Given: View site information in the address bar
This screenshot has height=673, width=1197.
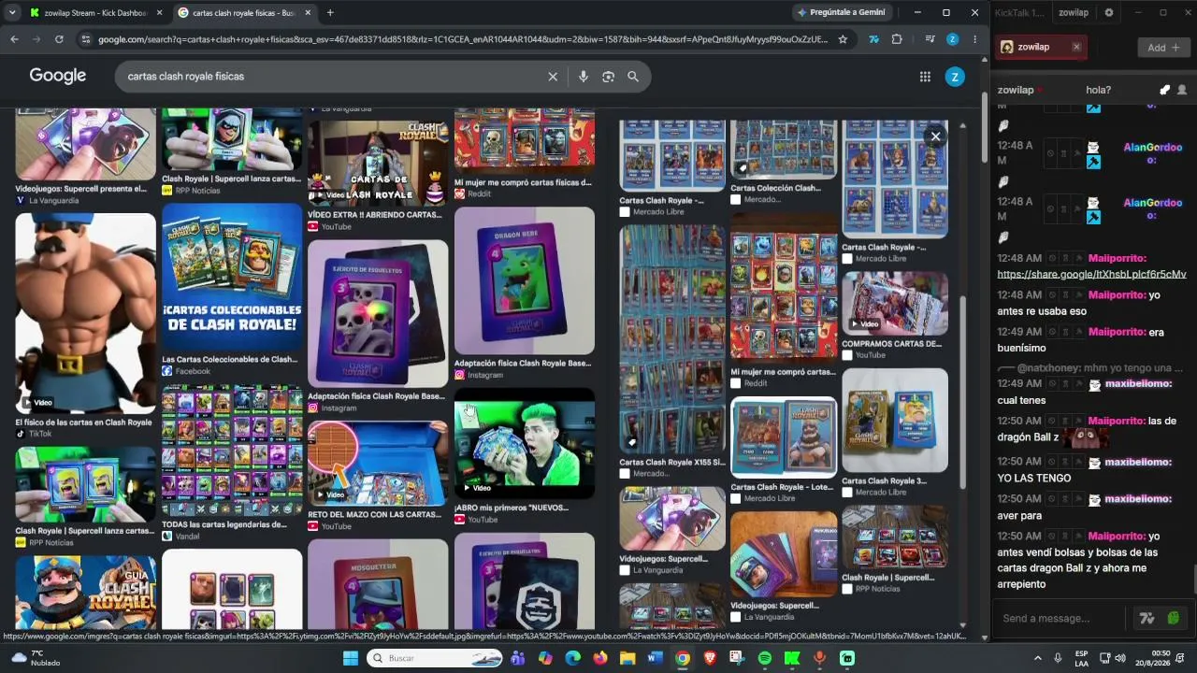Looking at the screenshot, I should coord(85,39).
